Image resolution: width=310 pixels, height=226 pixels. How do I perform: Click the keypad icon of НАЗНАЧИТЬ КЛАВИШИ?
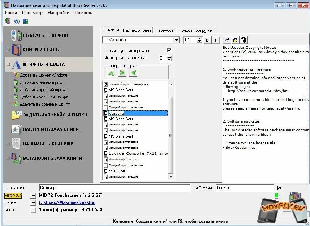16,144
